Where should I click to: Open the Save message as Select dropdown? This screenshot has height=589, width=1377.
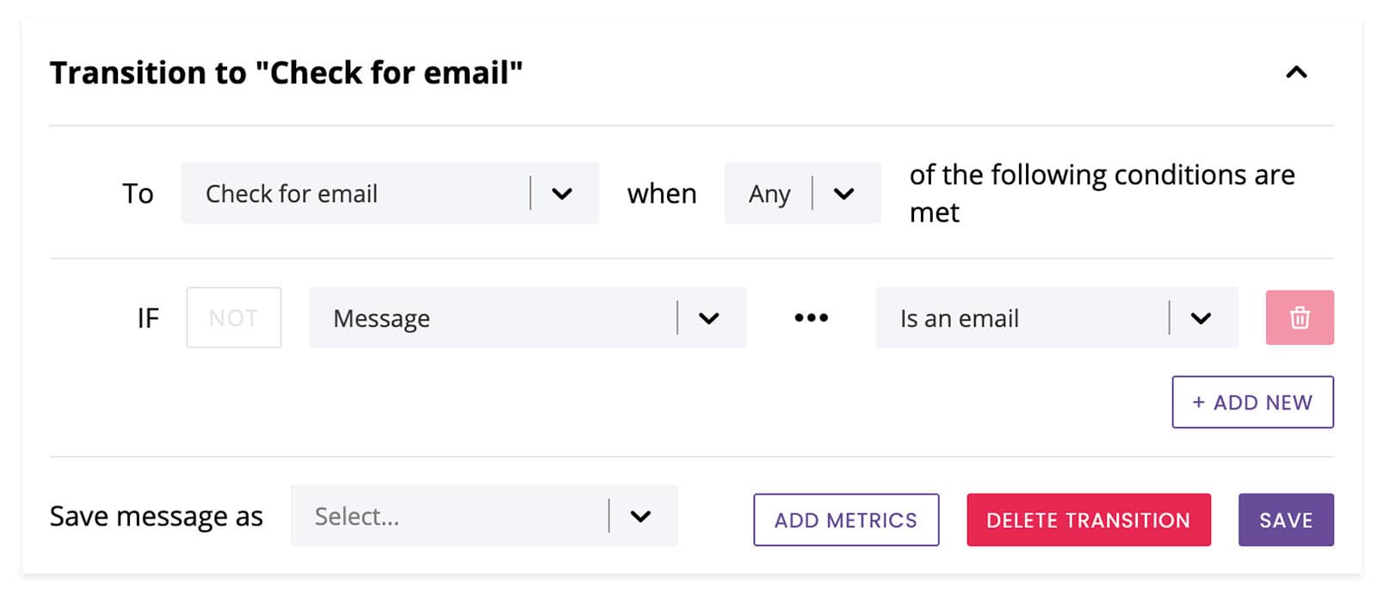coord(484,516)
